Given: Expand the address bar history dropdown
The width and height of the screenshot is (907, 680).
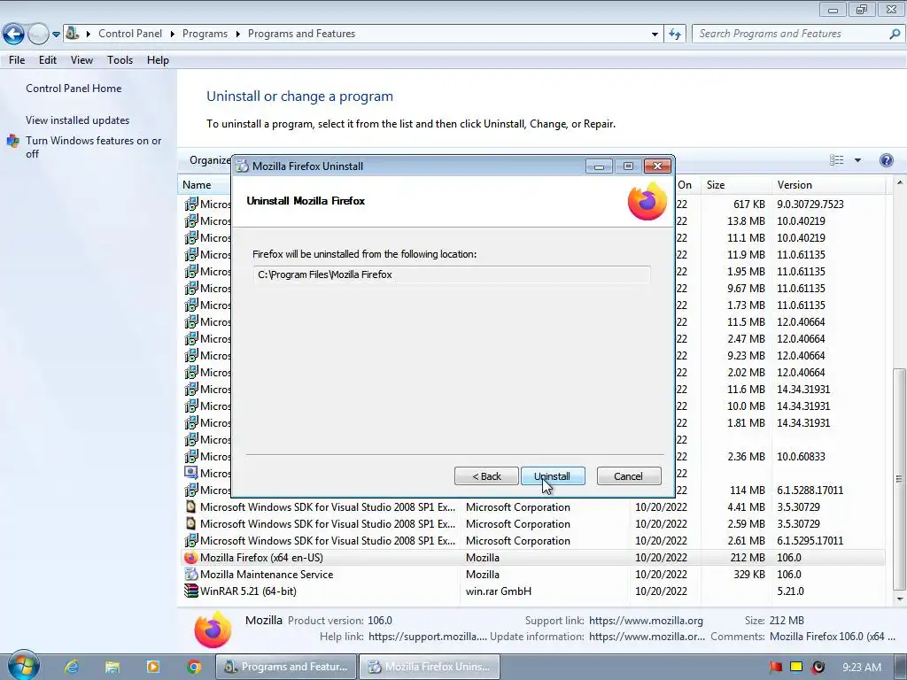Looking at the screenshot, I should 655,35.
